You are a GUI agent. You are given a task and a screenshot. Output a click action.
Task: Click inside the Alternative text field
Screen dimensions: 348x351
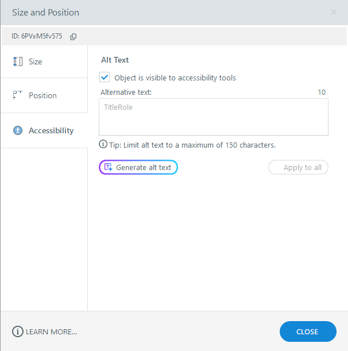213,117
